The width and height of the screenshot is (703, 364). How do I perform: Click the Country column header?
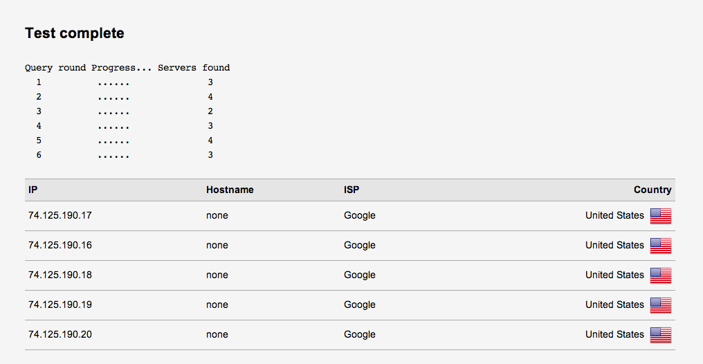pyautogui.click(x=652, y=190)
